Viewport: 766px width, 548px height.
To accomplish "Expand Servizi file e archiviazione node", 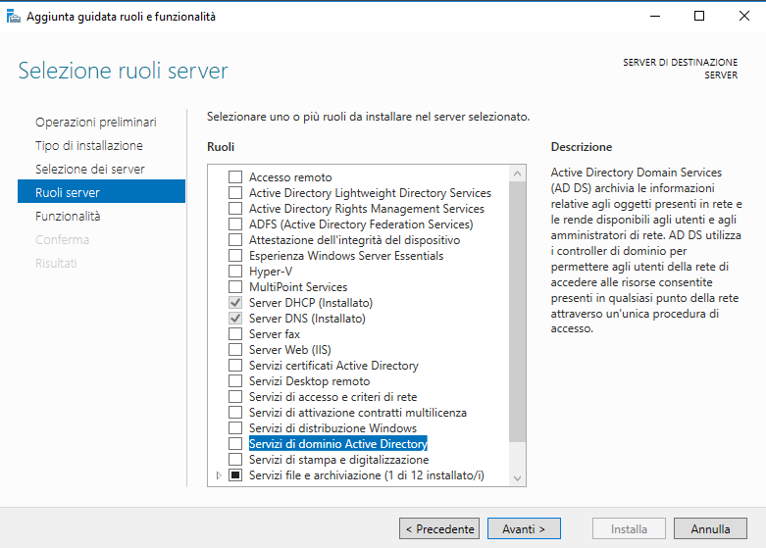I will (219, 475).
